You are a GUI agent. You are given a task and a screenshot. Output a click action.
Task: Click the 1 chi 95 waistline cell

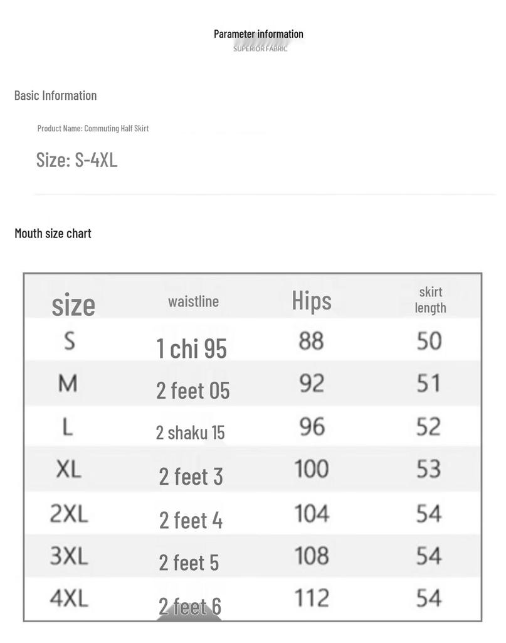(192, 349)
